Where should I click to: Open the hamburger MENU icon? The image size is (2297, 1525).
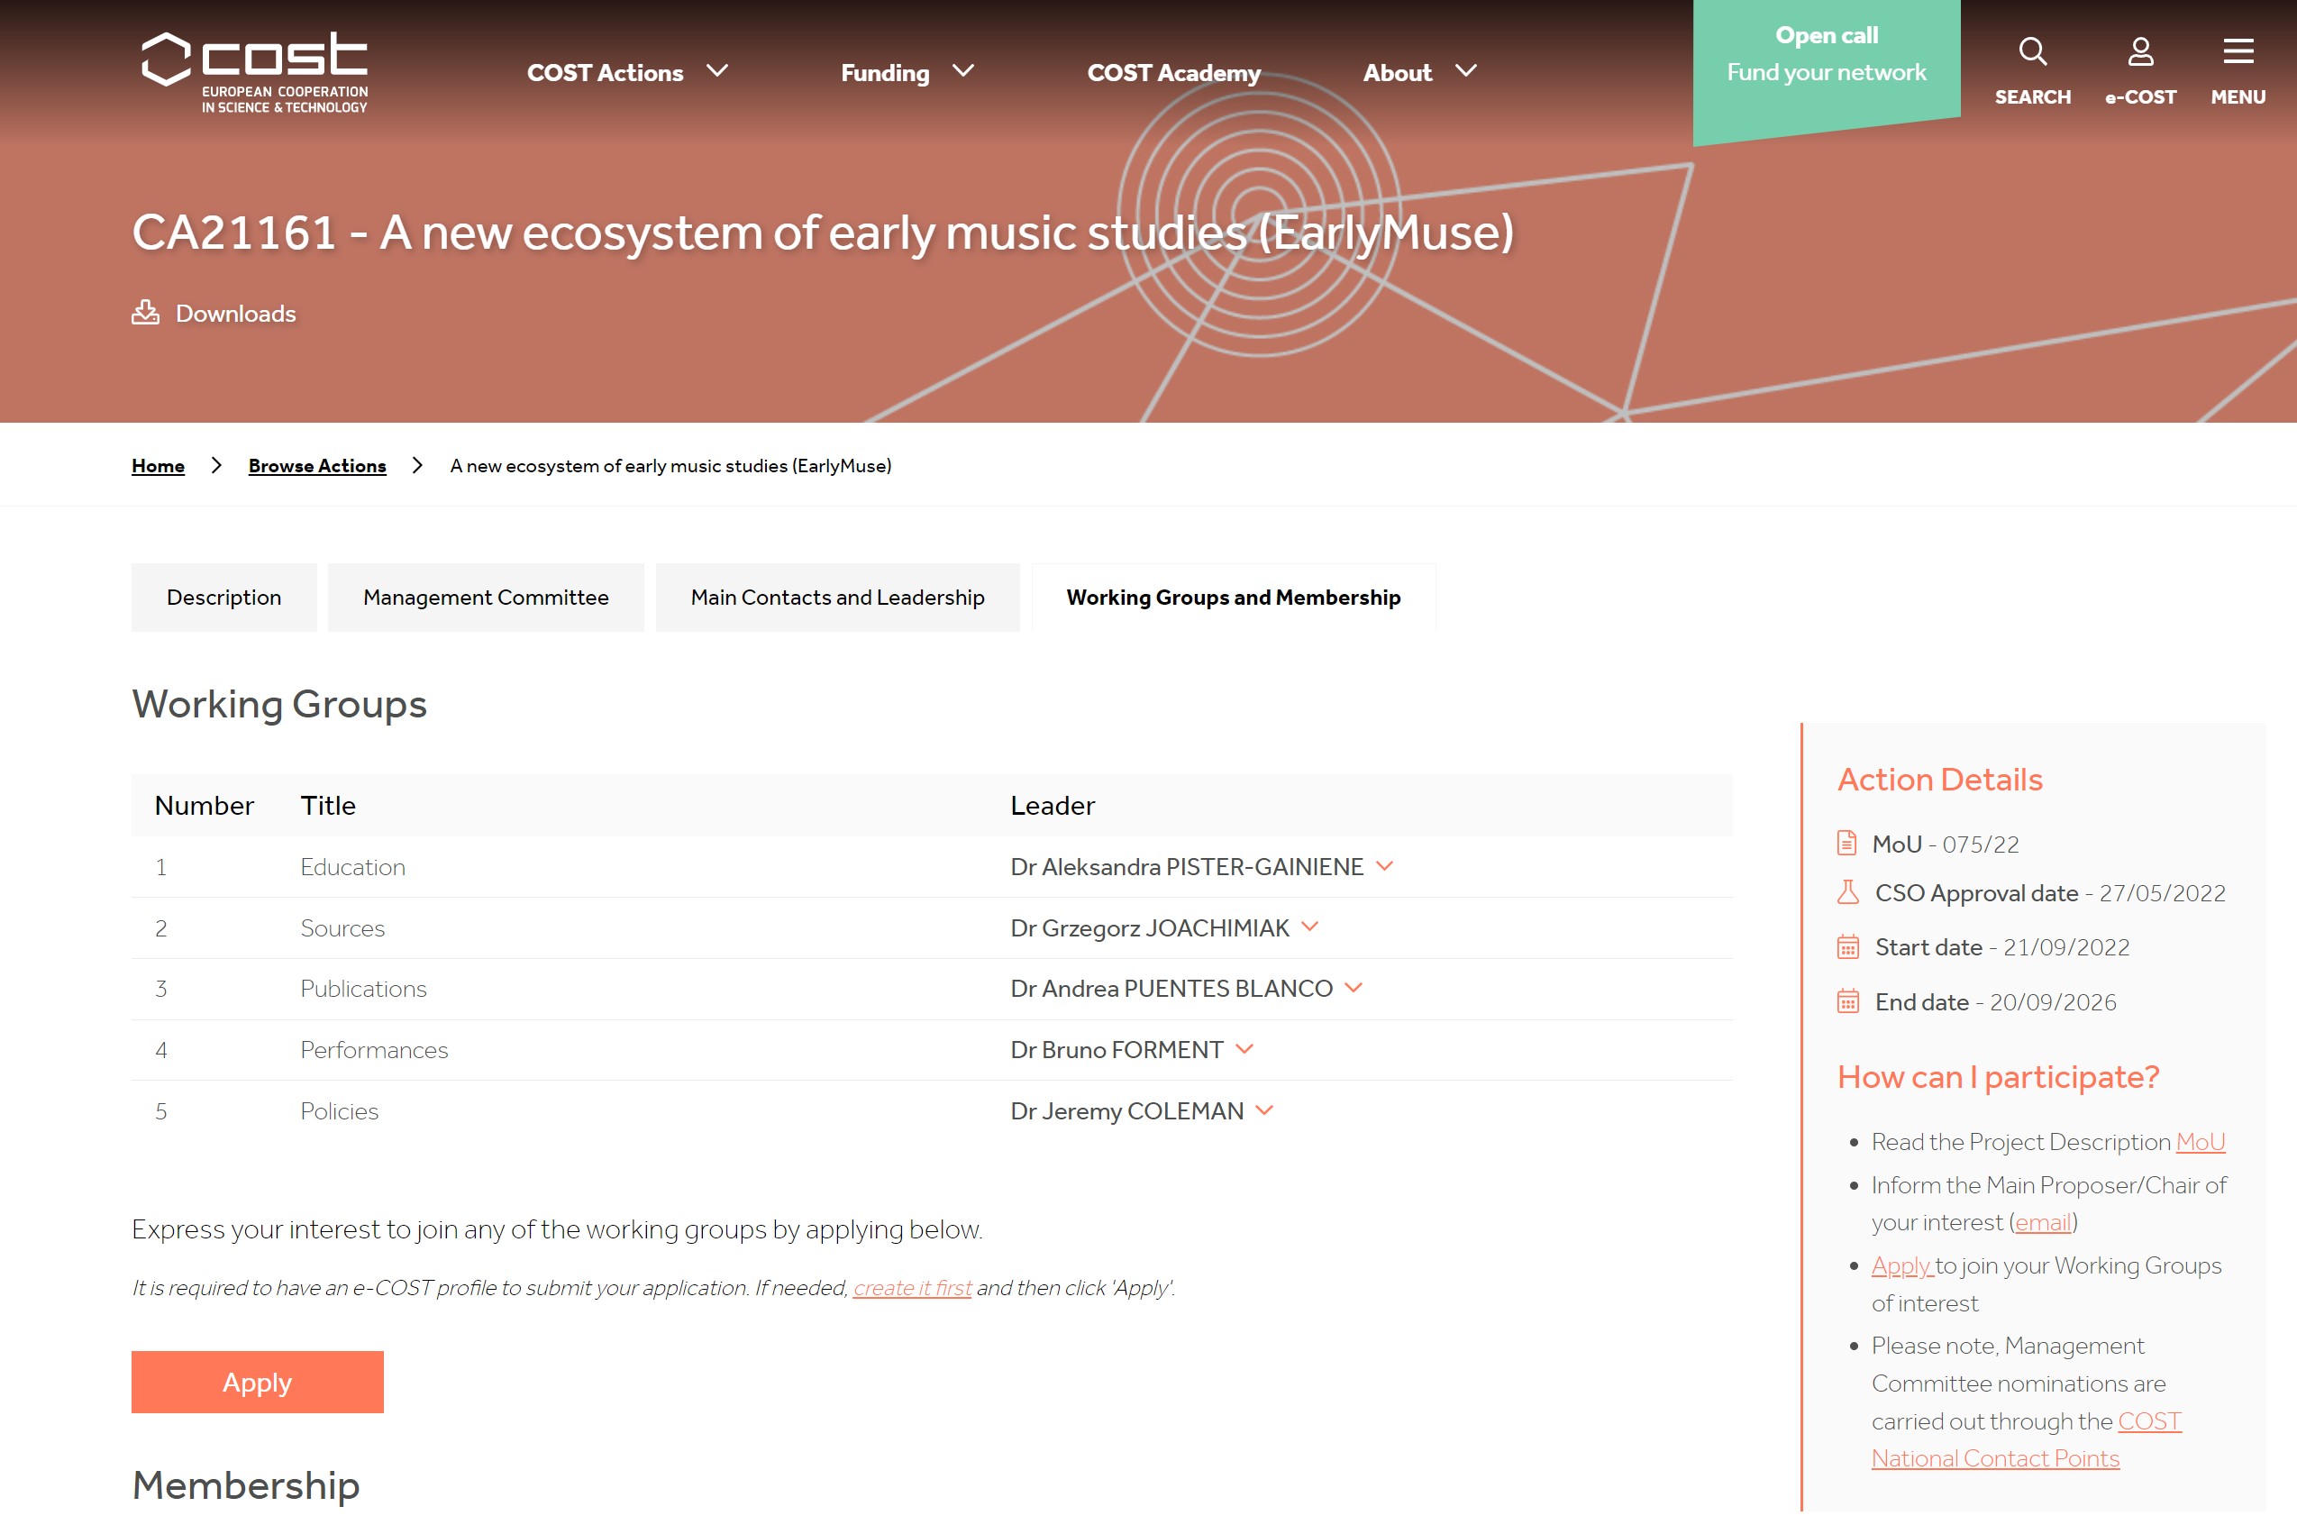[2238, 50]
